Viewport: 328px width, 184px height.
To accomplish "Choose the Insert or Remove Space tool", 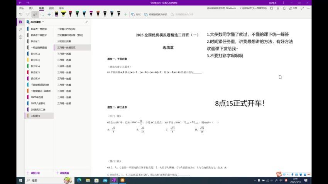I will [x=49, y=14].
